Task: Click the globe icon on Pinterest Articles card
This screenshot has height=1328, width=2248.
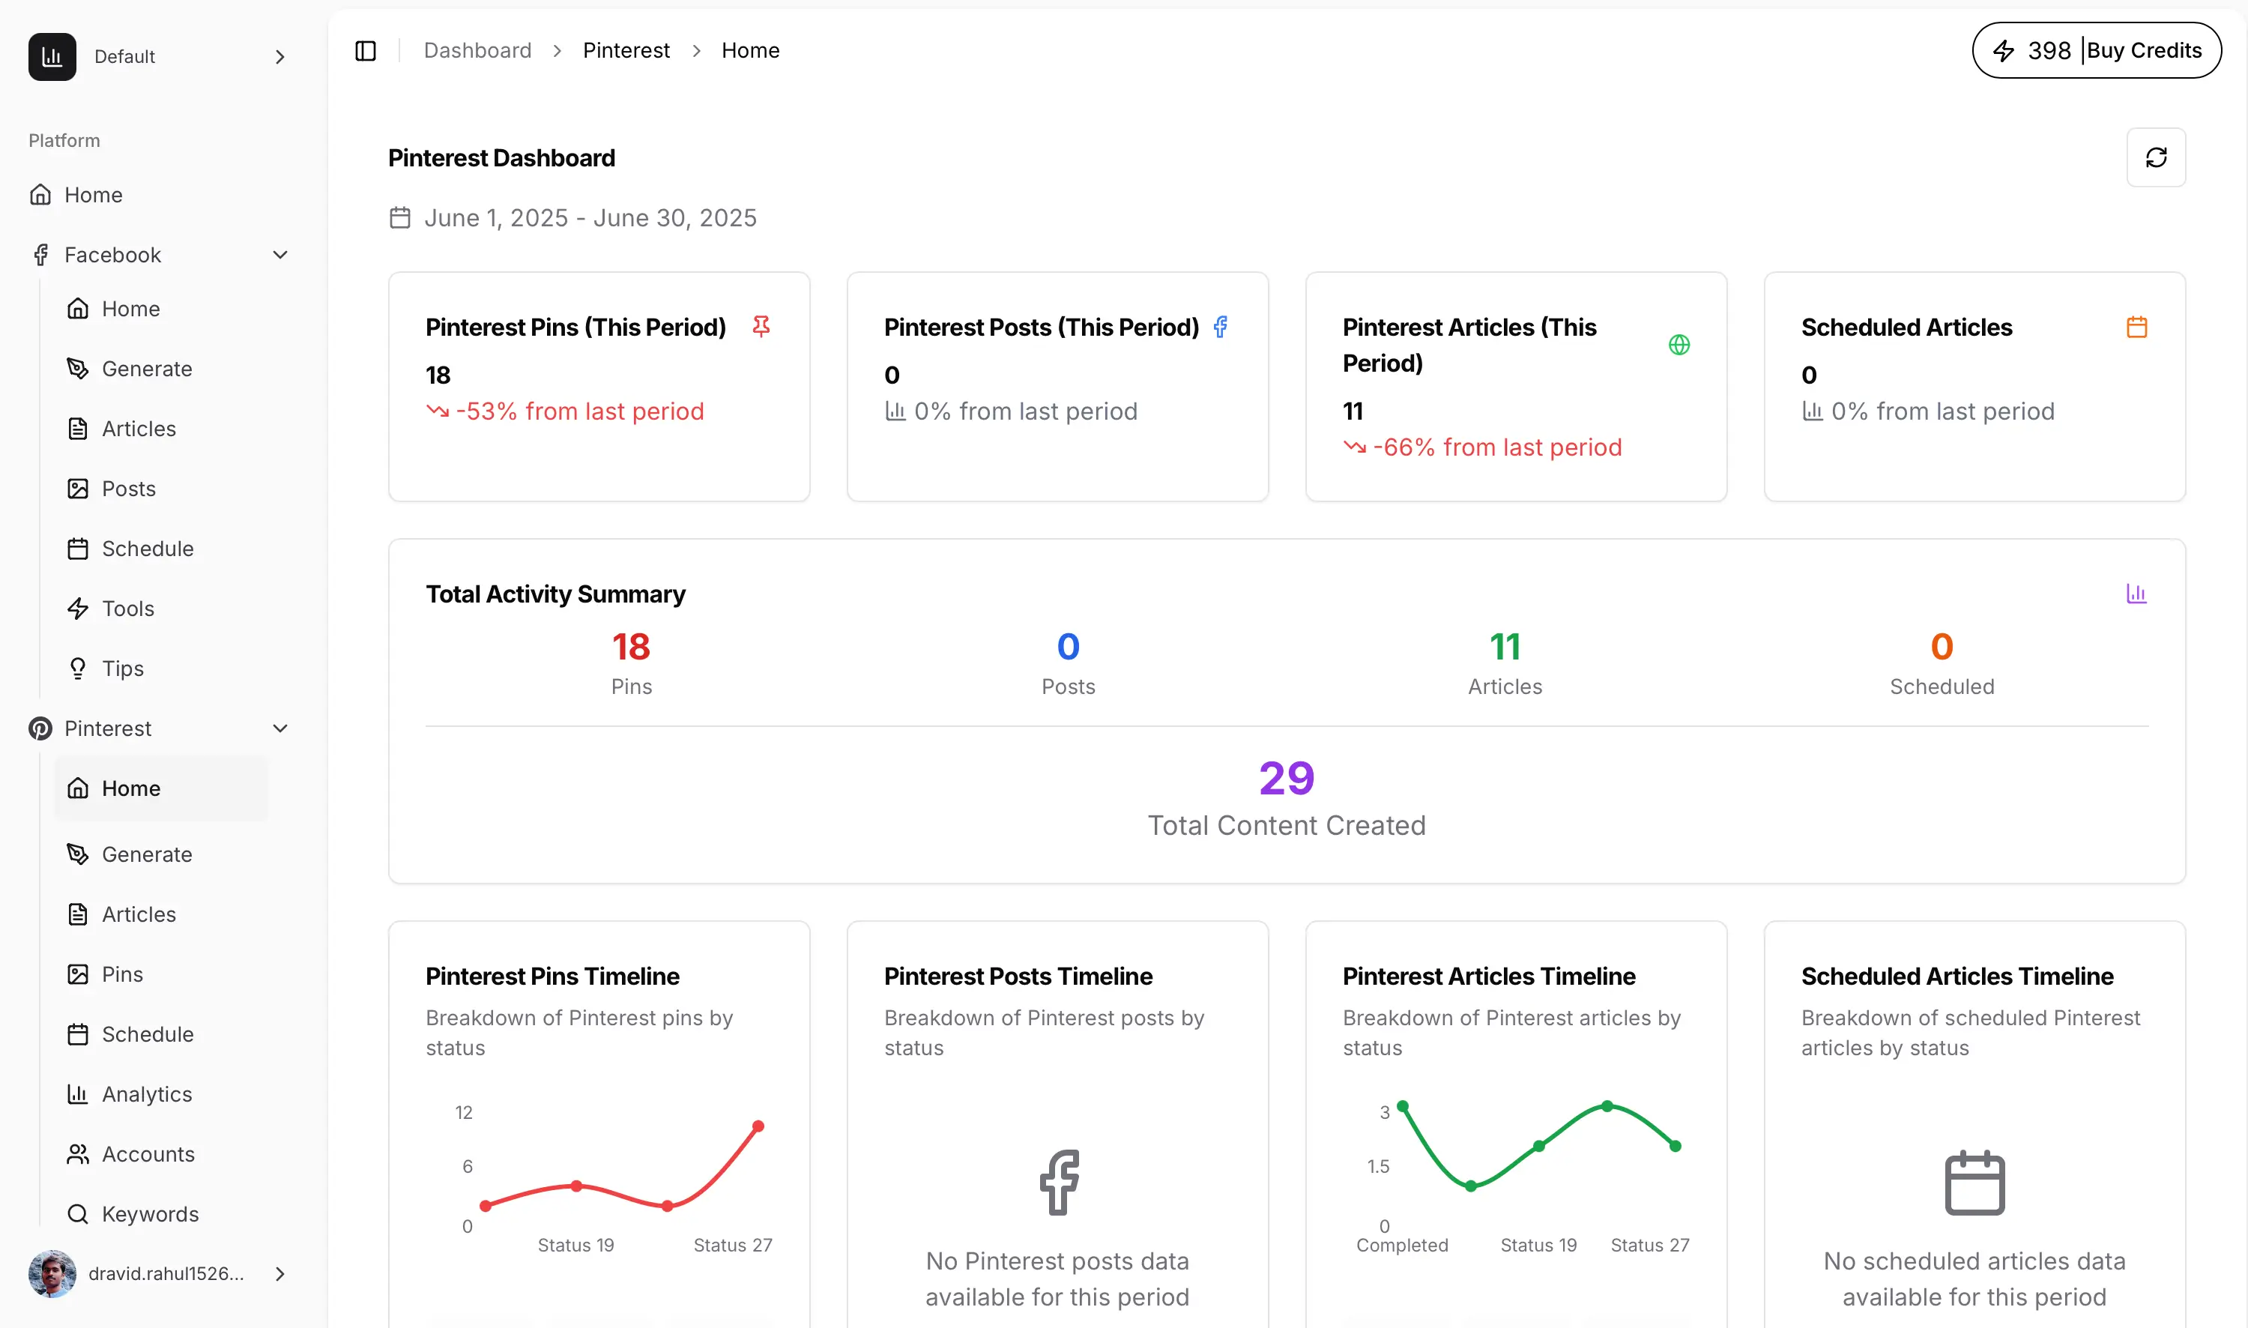Action: click(x=1679, y=345)
